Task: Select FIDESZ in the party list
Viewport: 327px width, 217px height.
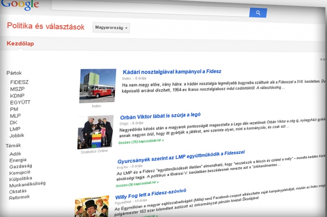Action: pyautogui.click(x=19, y=82)
